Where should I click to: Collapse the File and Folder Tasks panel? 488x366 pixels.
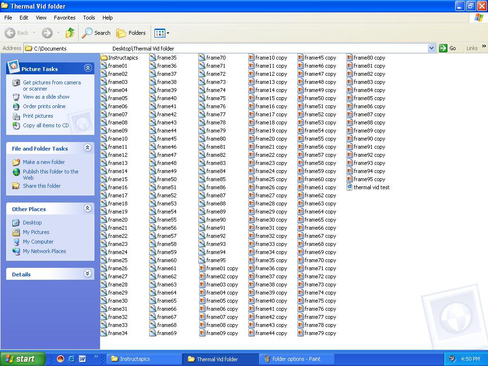[x=88, y=148]
